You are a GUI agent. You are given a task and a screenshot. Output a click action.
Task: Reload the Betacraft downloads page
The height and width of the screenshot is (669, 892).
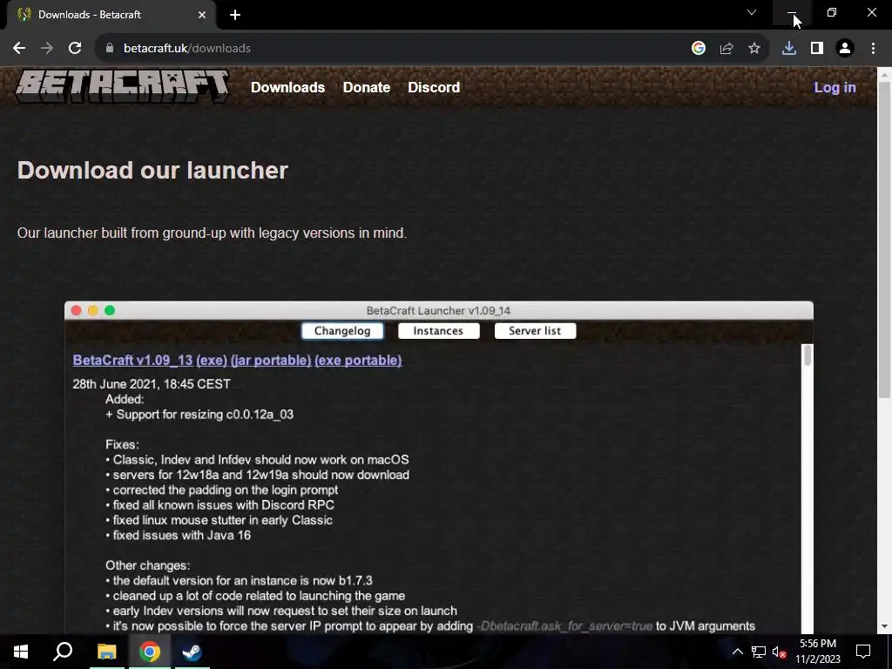(x=75, y=49)
